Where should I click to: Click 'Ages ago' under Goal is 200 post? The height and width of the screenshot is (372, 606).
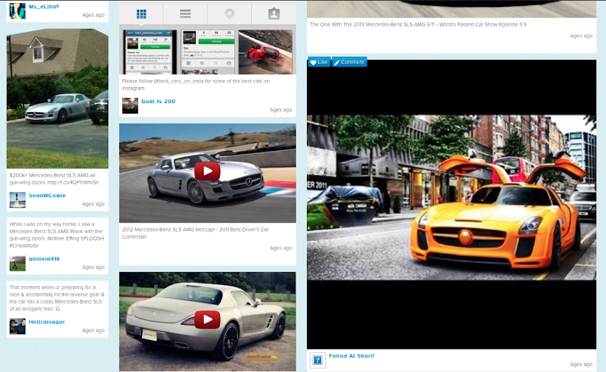pyautogui.click(x=281, y=110)
